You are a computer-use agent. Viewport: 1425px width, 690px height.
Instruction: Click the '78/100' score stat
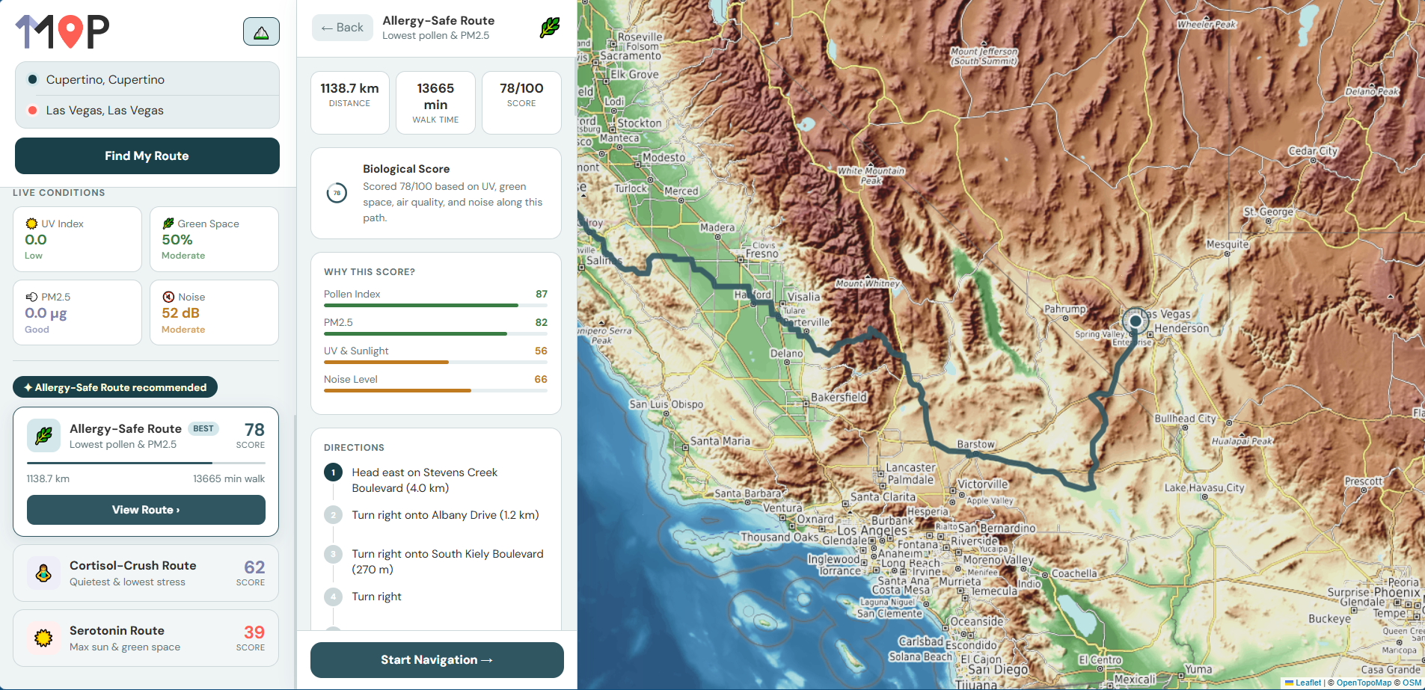[521, 103]
